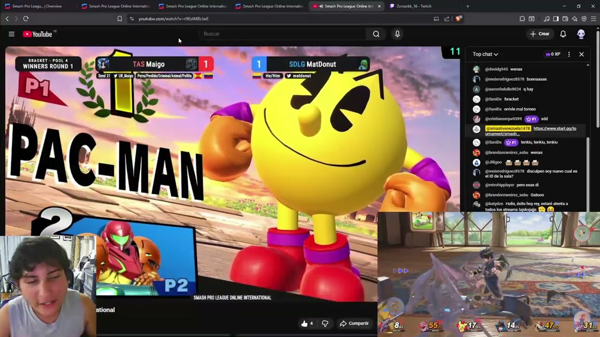Viewport: 600px width, 337px height.
Task: Open live chat options three-dot menu
Action: tap(569, 54)
